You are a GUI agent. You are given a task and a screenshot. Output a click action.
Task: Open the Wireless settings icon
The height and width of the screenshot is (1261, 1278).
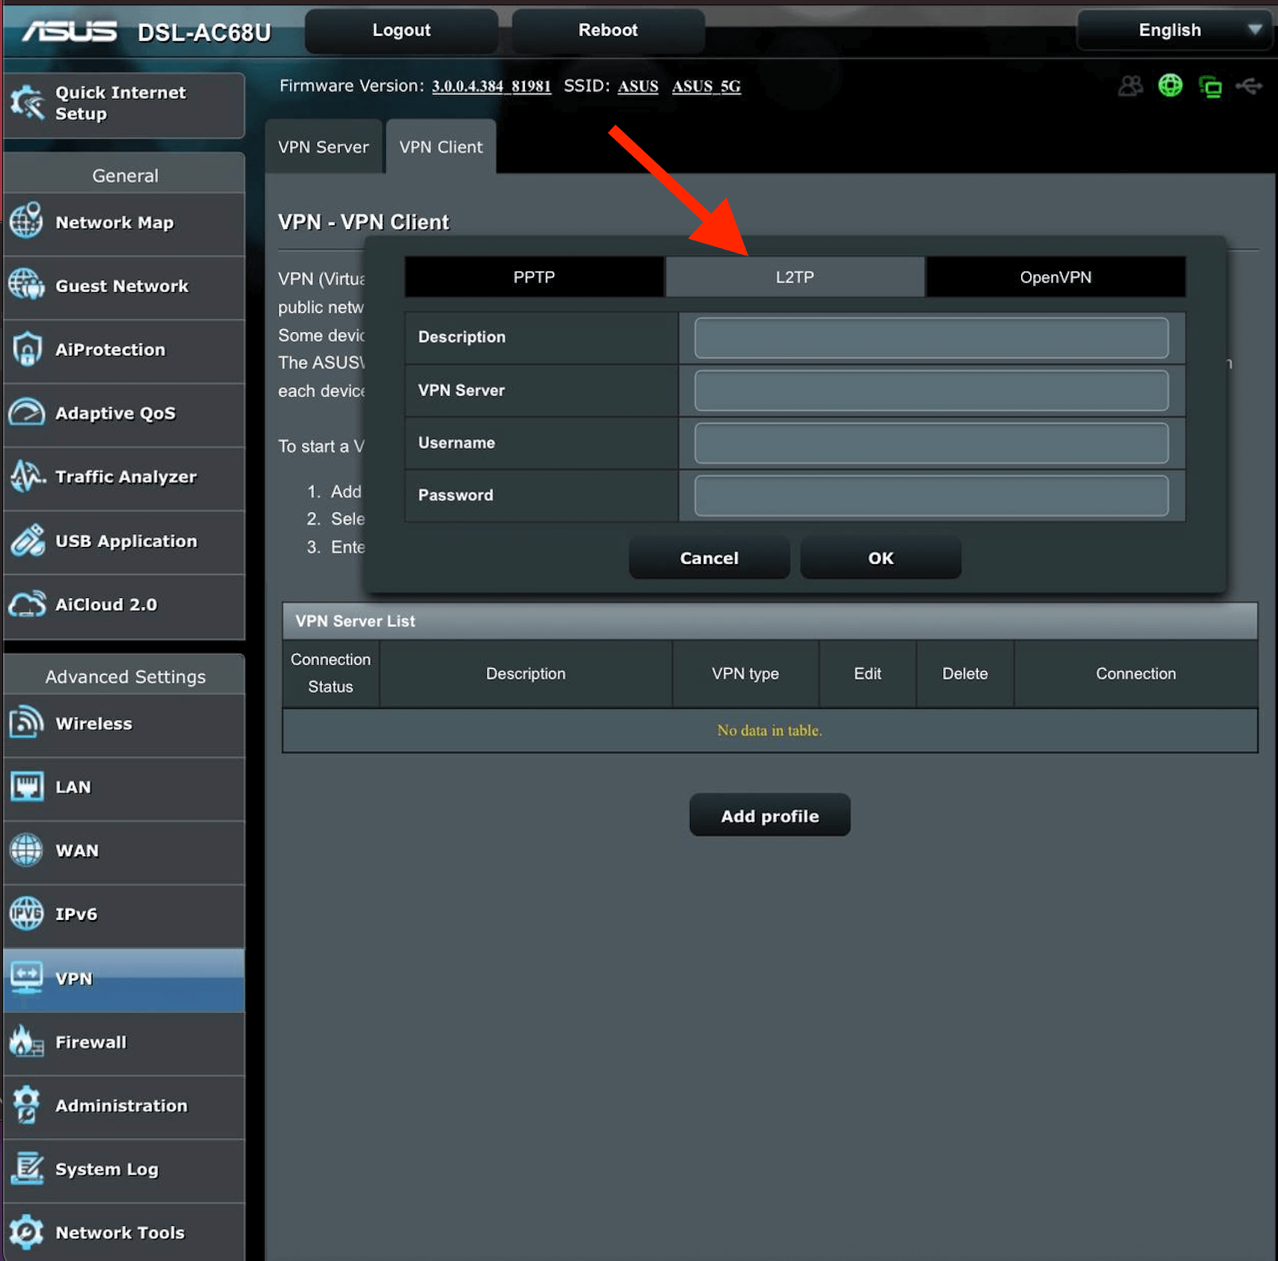(x=27, y=723)
